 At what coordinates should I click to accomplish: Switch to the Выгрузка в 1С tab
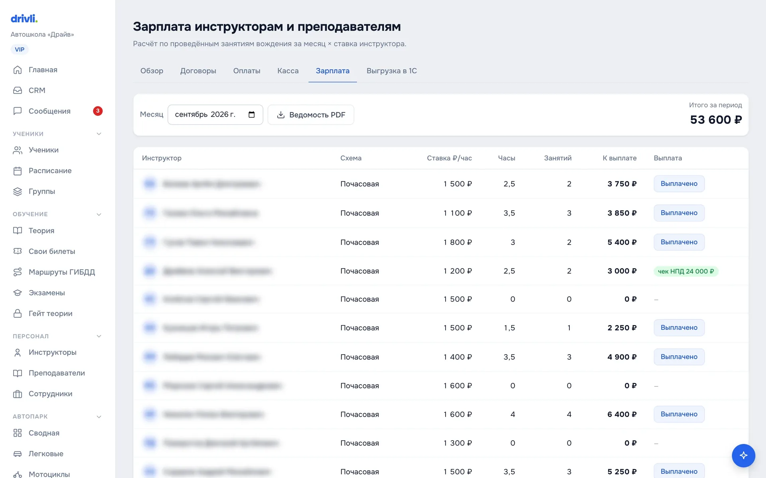pos(392,71)
